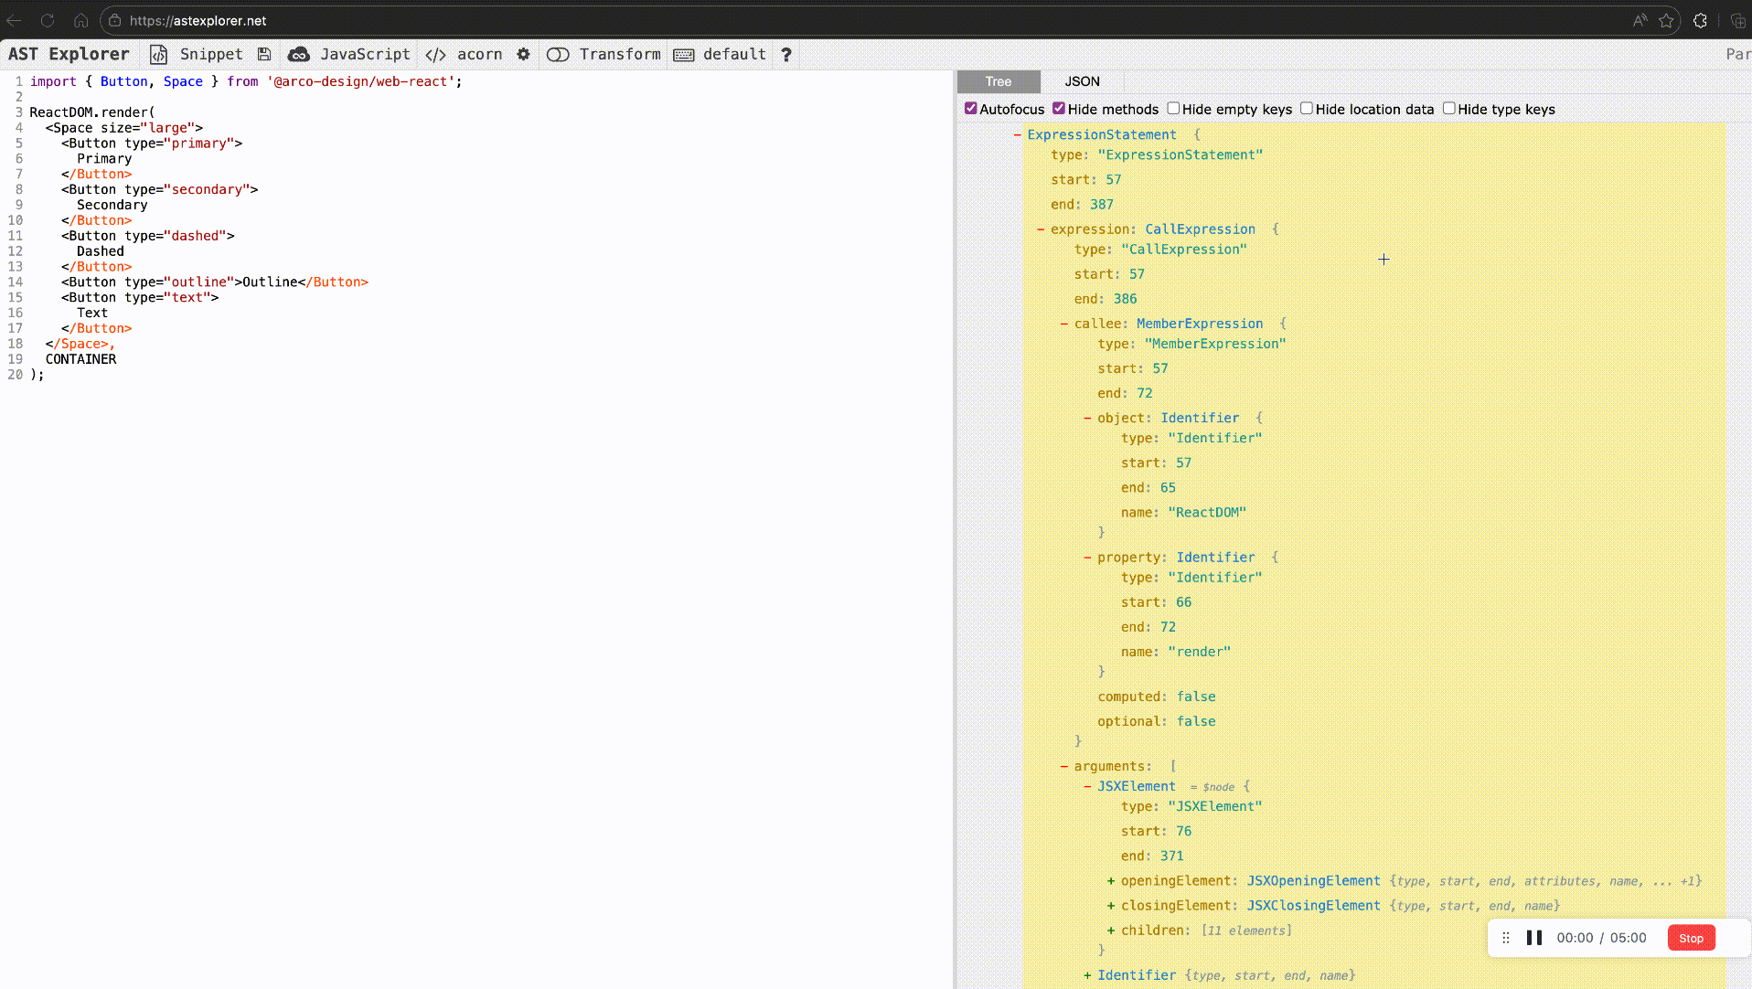Open the JavaScript language dropdown

364,55
